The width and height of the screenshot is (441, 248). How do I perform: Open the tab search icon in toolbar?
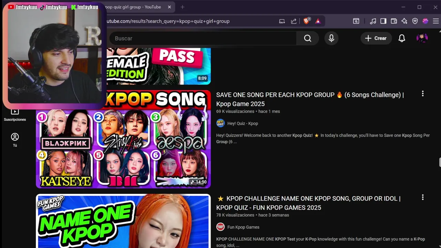coord(356,21)
